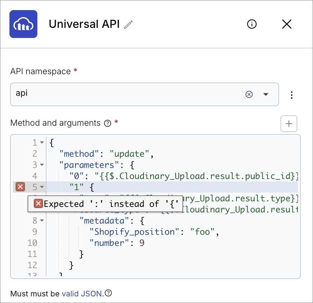The width and height of the screenshot is (313, 303).
Task: Click into the API namespace field showing api
Action: (145, 94)
